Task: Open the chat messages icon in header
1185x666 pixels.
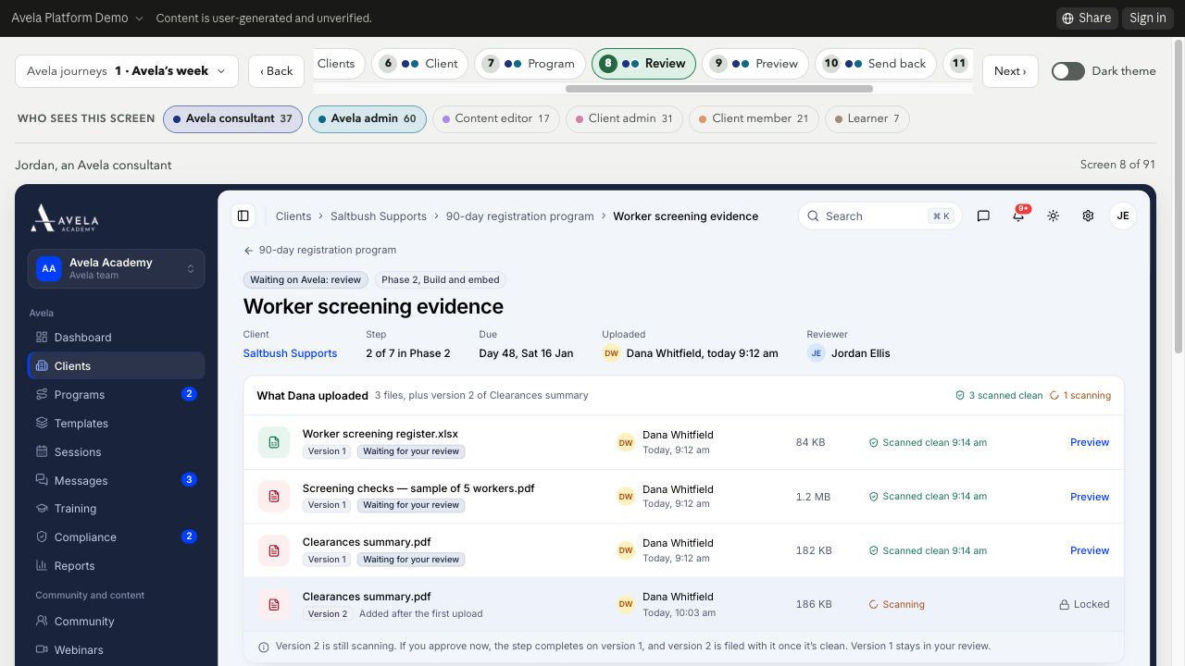Action: [983, 216]
